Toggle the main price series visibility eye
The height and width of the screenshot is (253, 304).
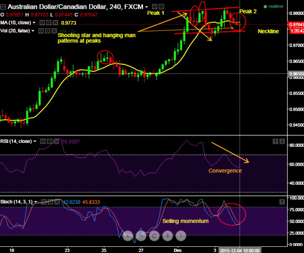click(x=154, y=7)
